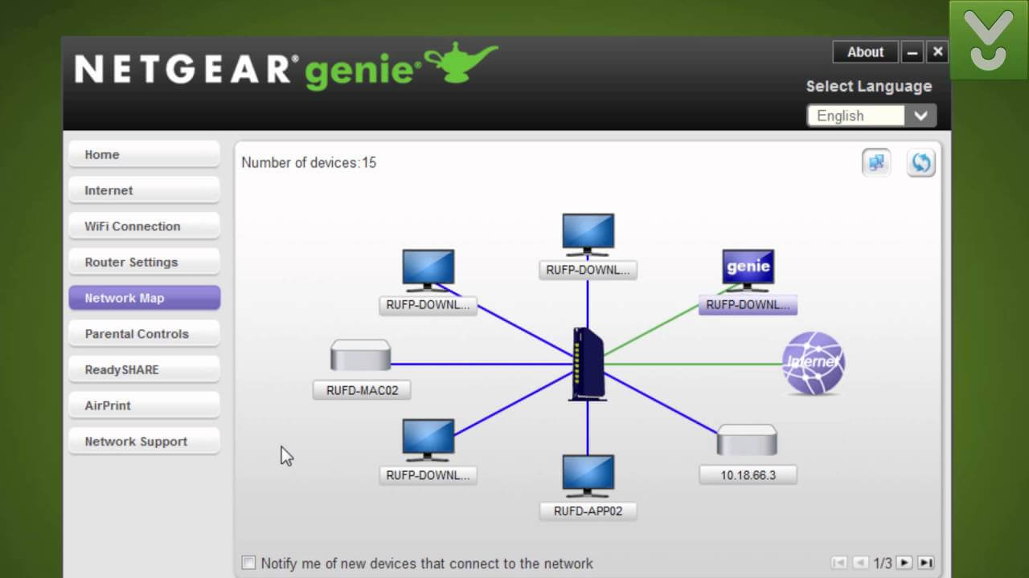Click the central router icon

point(588,364)
